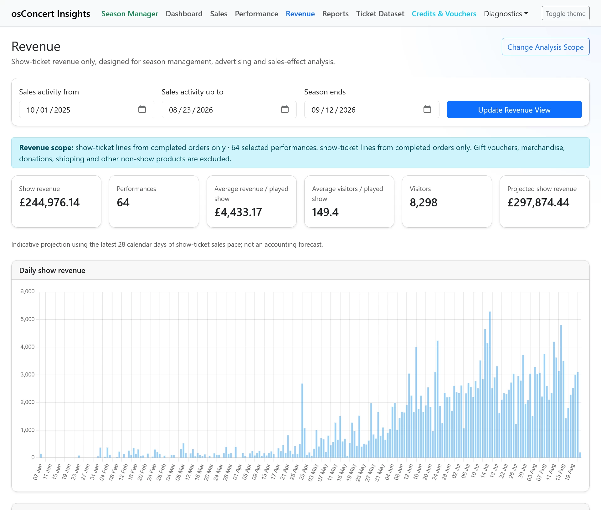Go to the Dashboard tab
This screenshot has width=601, height=510.
coord(184,14)
